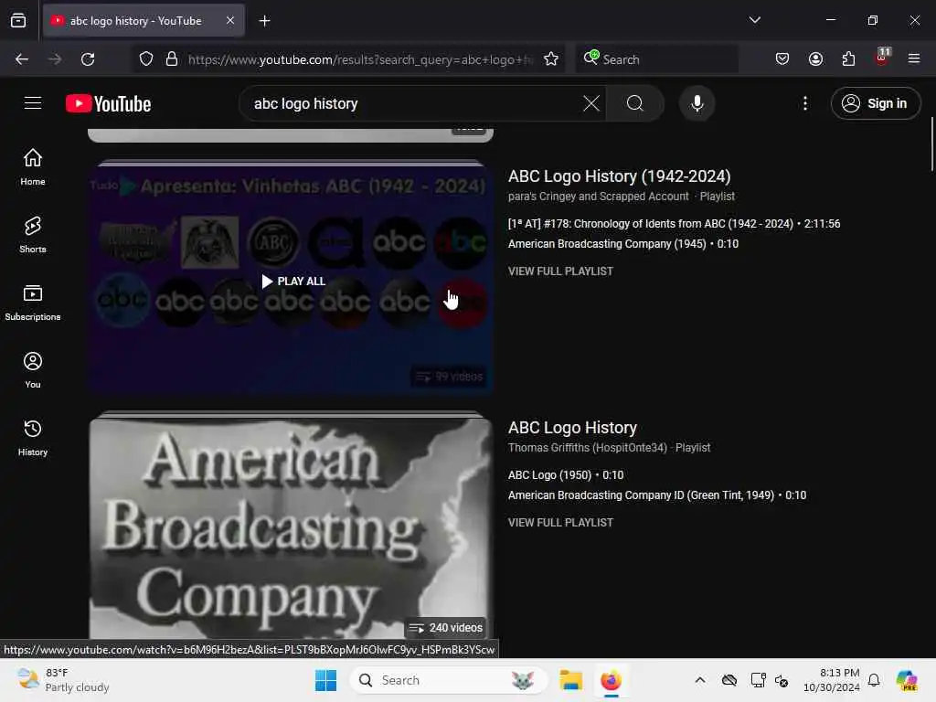
Task: Click the Windows taskbar search box
Action: point(448,680)
